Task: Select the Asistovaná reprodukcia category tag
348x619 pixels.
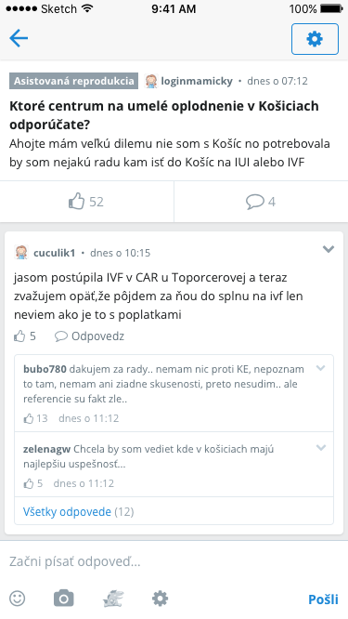Action: coord(73,81)
